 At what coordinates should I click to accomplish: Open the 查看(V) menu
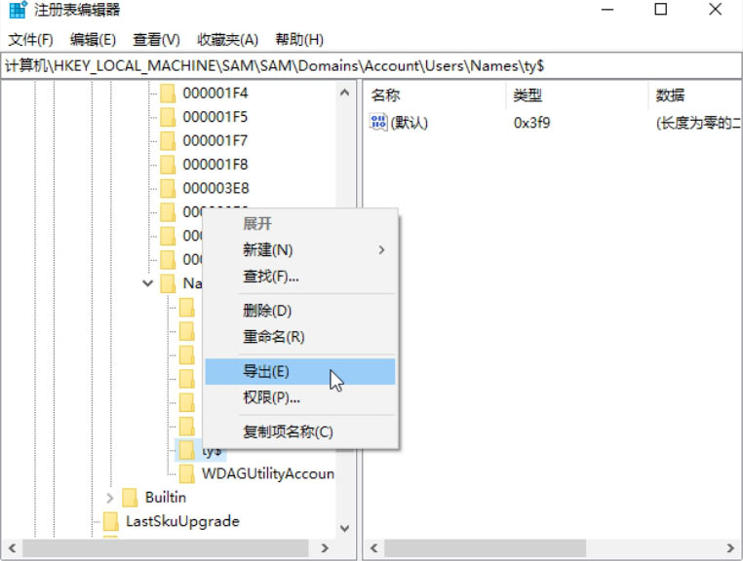(x=156, y=40)
